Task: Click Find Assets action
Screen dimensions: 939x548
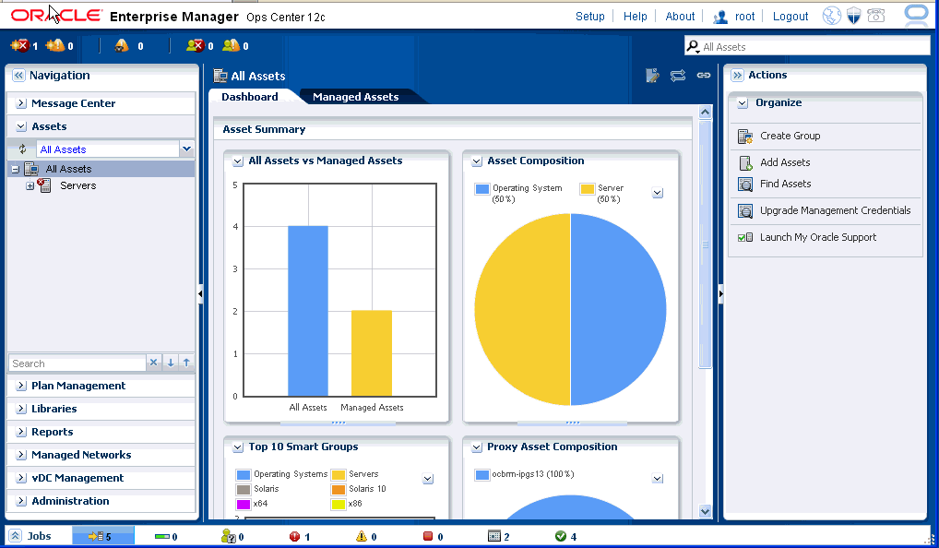Action: (x=785, y=184)
